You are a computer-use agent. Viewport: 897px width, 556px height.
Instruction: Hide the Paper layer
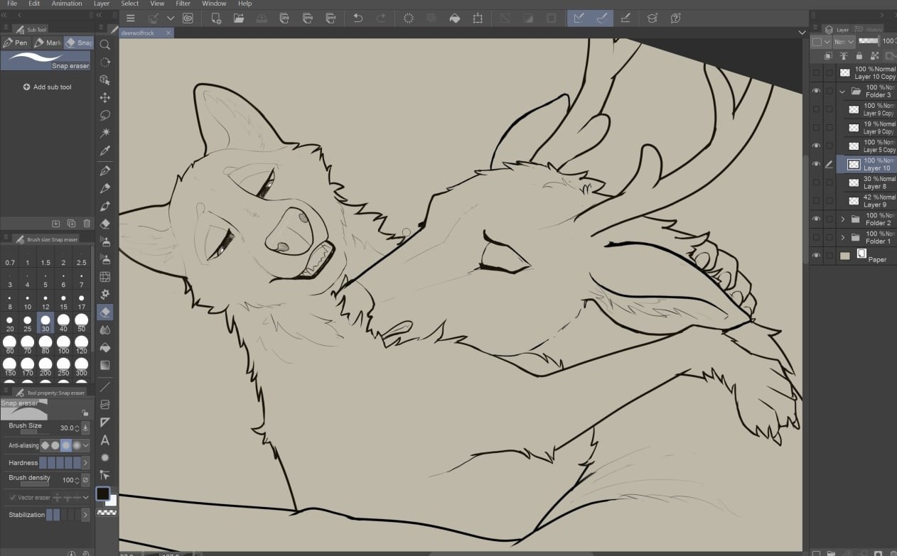point(816,256)
